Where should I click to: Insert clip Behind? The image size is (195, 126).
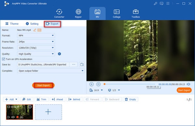(x=74, y=99)
